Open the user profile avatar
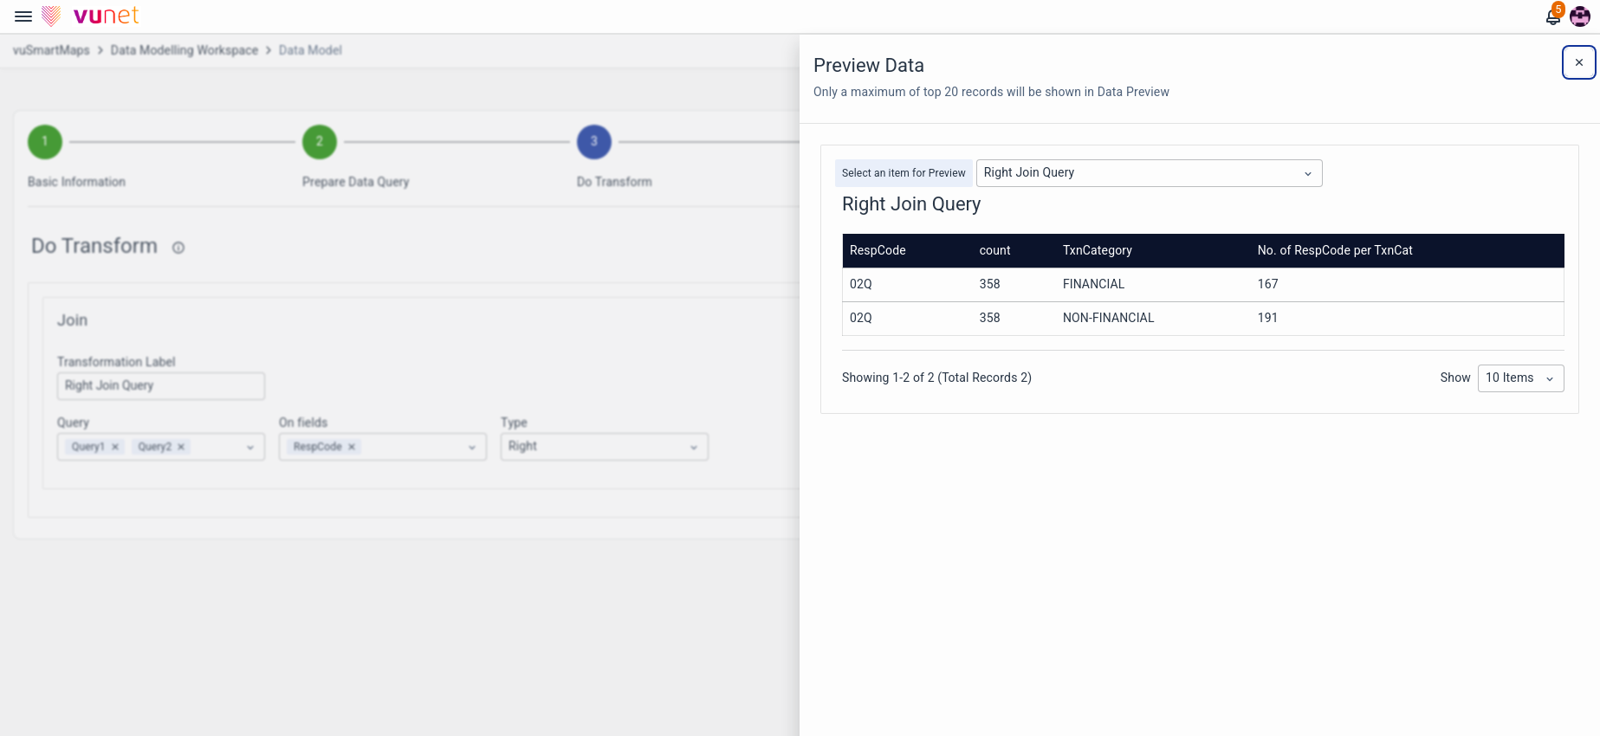 pos(1579,16)
